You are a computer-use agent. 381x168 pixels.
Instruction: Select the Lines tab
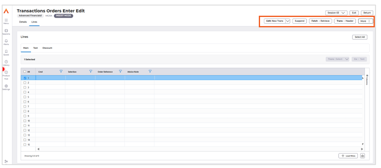tap(34, 22)
